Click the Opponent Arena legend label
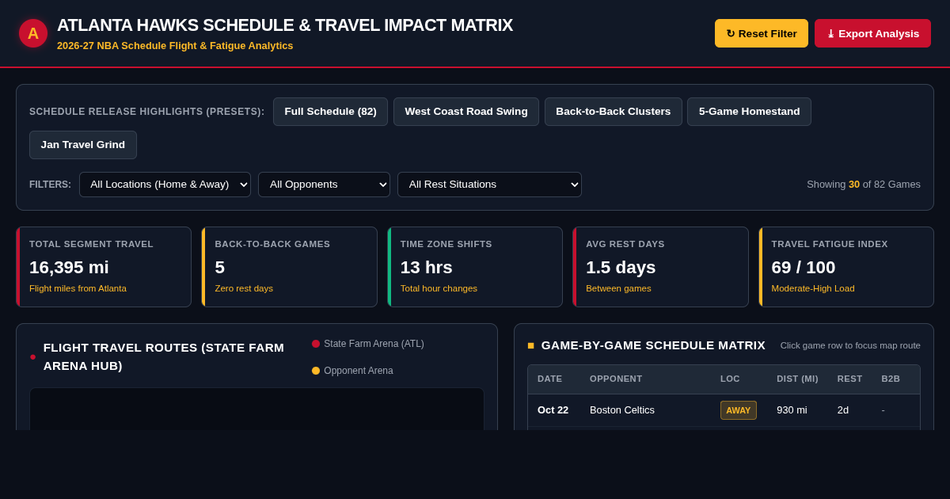 [x=359, y=371]
